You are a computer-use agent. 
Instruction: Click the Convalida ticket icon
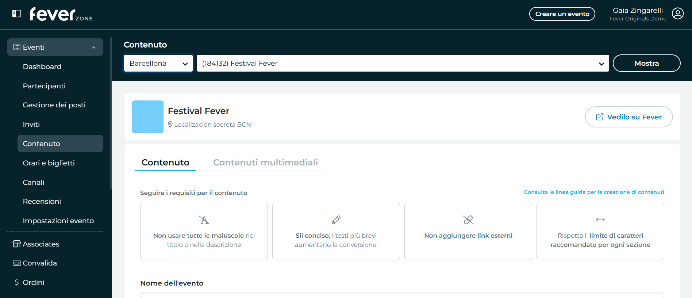[17, 263]
